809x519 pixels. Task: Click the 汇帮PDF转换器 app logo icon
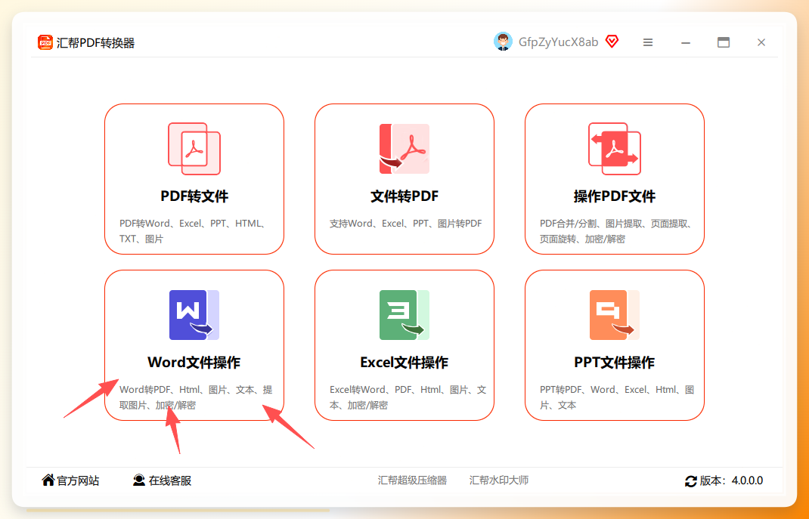pos(45,42)
